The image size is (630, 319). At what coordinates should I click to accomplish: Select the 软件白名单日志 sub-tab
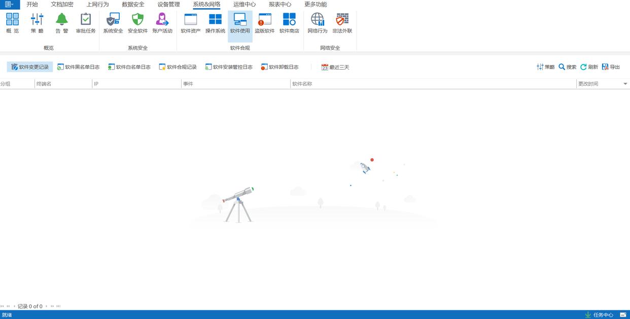(x=129, y=67)
